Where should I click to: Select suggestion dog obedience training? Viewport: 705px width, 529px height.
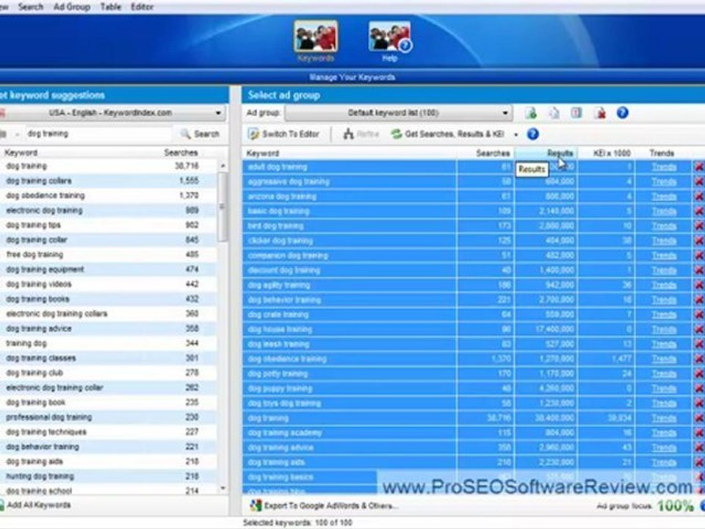[x=109, y=195]
